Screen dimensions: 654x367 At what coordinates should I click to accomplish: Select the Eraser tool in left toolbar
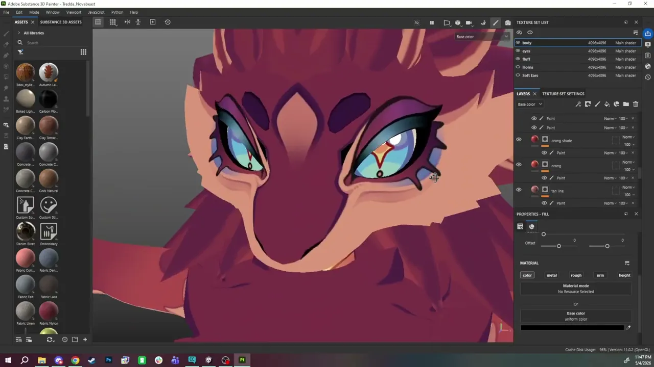(6, 44)
